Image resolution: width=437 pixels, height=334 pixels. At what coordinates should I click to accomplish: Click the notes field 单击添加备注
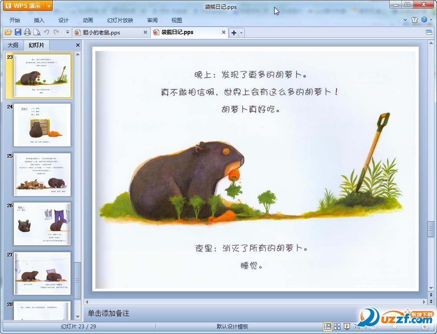point(109,314)
